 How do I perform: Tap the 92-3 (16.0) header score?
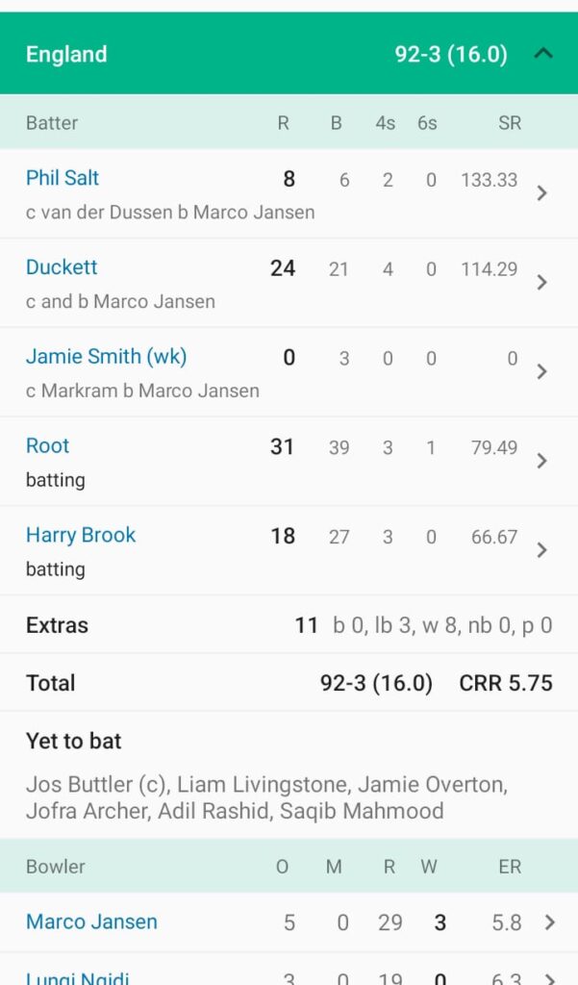(450, 54)
